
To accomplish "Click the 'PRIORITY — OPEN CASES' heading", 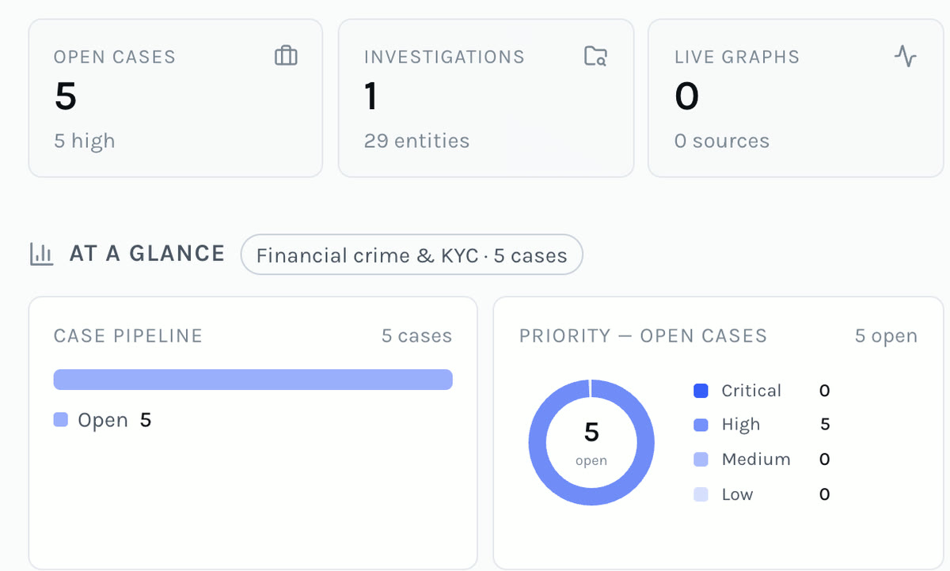I will pyautogui.click(x=643, y=336).
